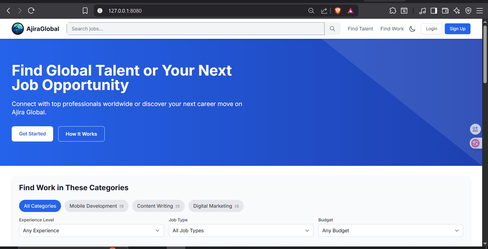Reload the page with refresh icon
The width and height of the screenshot is (488, 249).
[31, 11]
